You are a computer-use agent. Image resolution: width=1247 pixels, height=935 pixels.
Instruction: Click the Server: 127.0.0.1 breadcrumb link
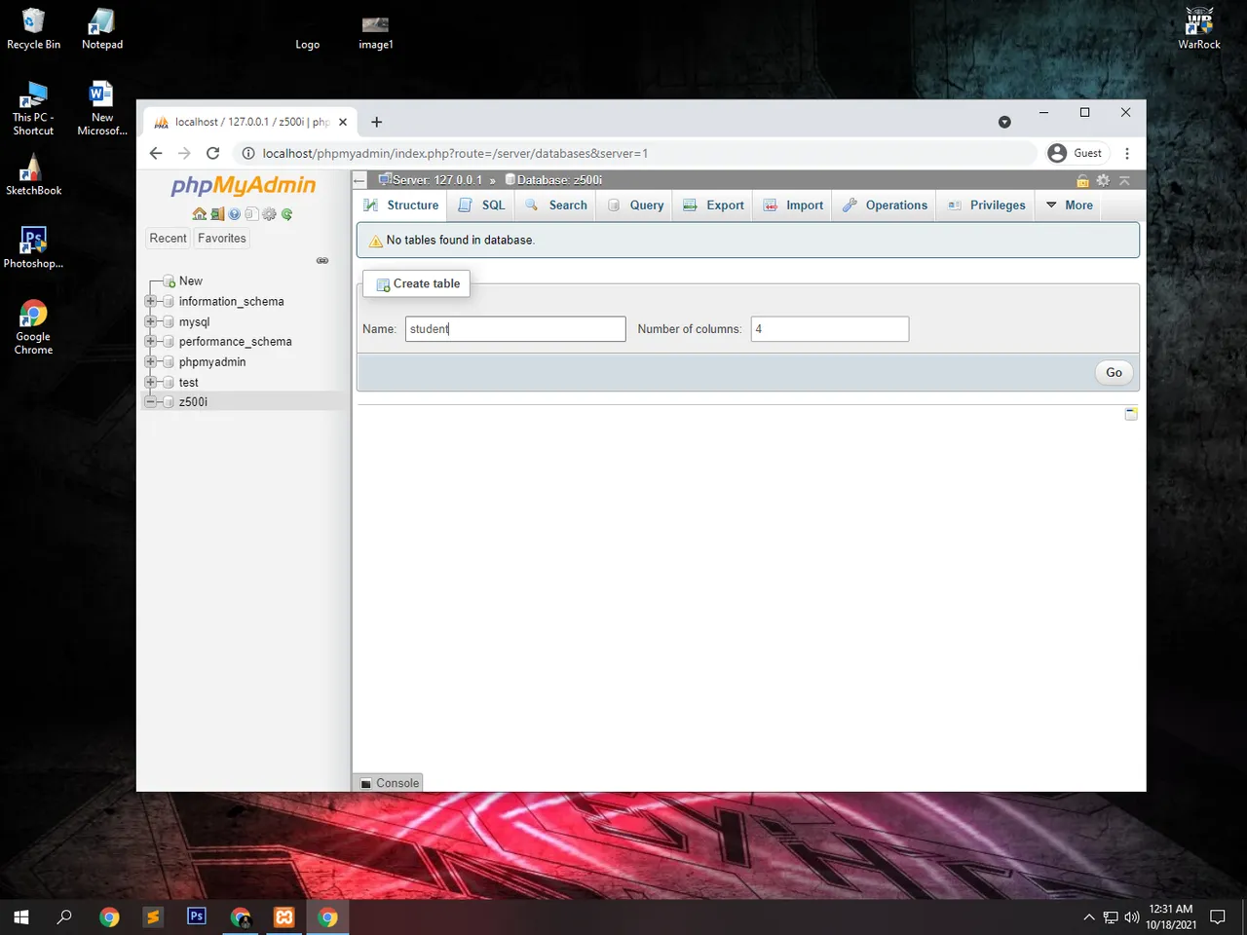point(436,180)
